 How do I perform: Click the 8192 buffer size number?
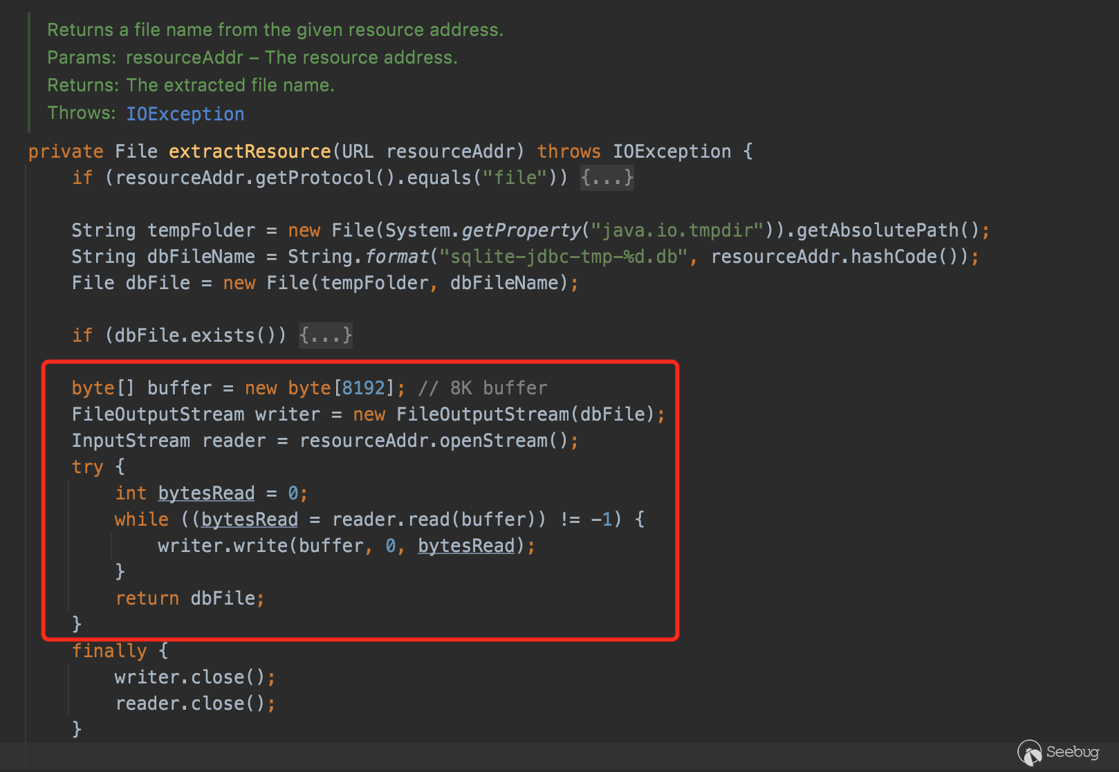(x=364, y=388)
